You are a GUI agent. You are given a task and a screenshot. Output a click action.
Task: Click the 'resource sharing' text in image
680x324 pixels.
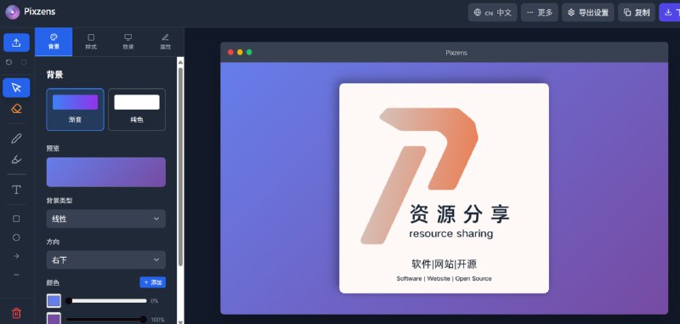point(451,234)
